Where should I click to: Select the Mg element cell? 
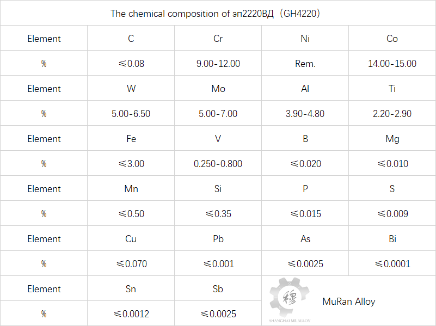[392, 139]
